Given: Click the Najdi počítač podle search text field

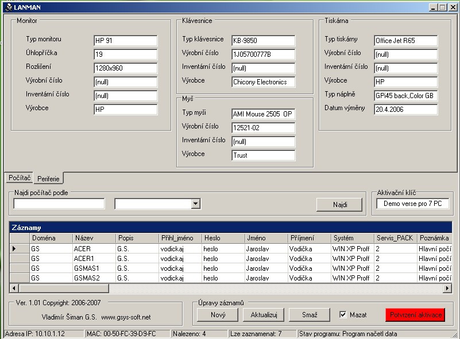Looking at the screenshot, I should (x=59, y=204).
